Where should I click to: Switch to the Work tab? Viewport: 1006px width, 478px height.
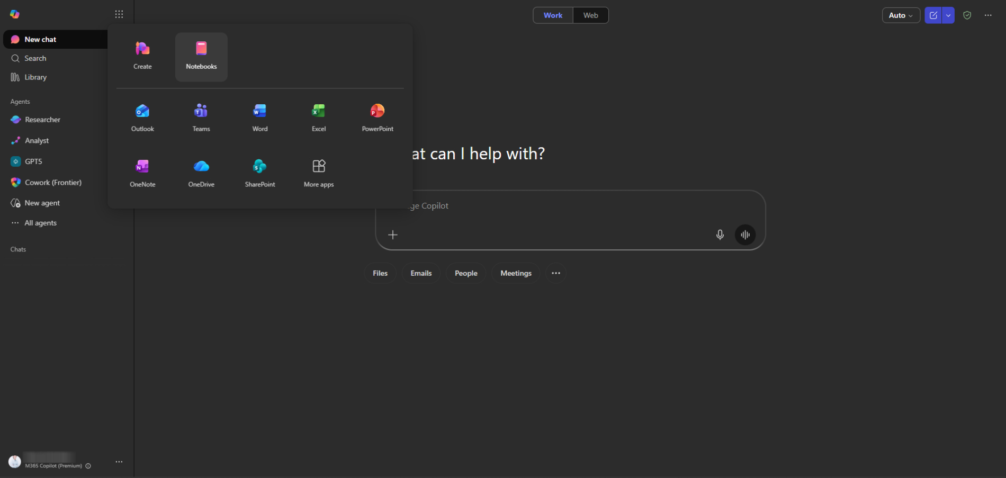coord(553,15)
